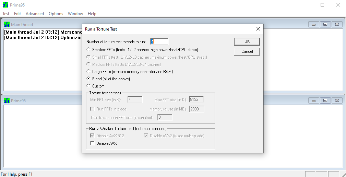The image size is (346, 177).
Task: Click the Main thread window icon
Action: 7,24
